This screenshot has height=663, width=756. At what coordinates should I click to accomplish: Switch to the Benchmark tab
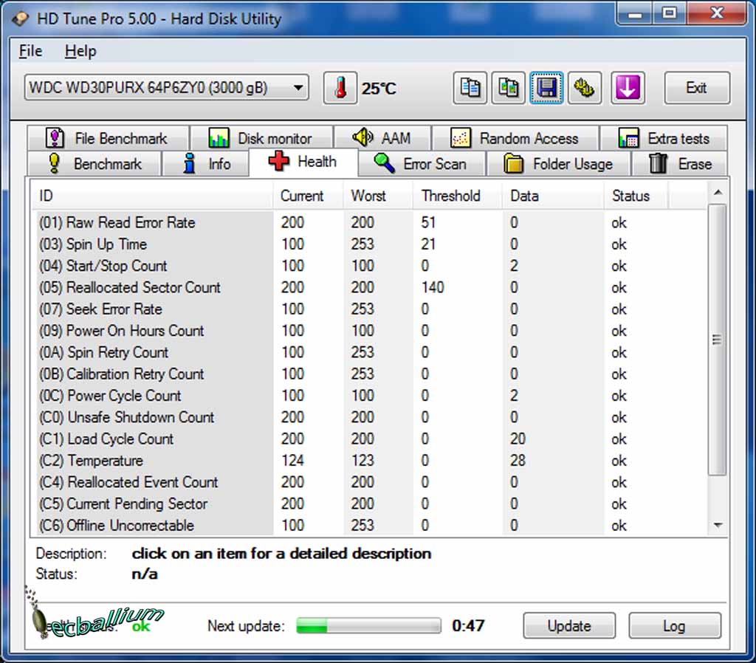point(94,164)
